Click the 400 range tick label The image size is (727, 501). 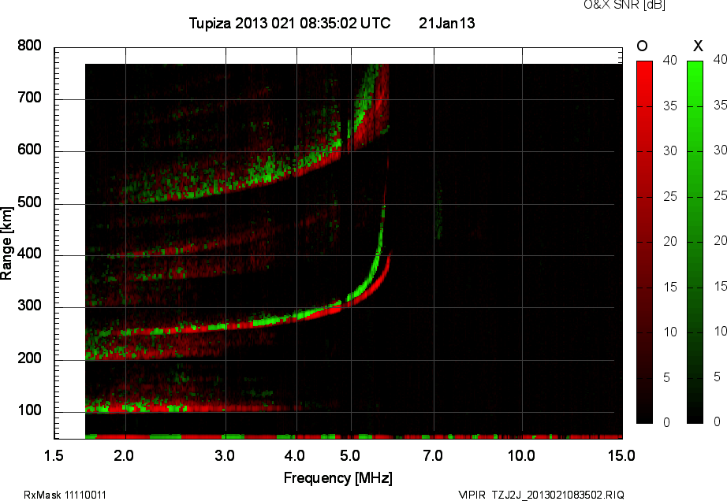tap(30, 254)
